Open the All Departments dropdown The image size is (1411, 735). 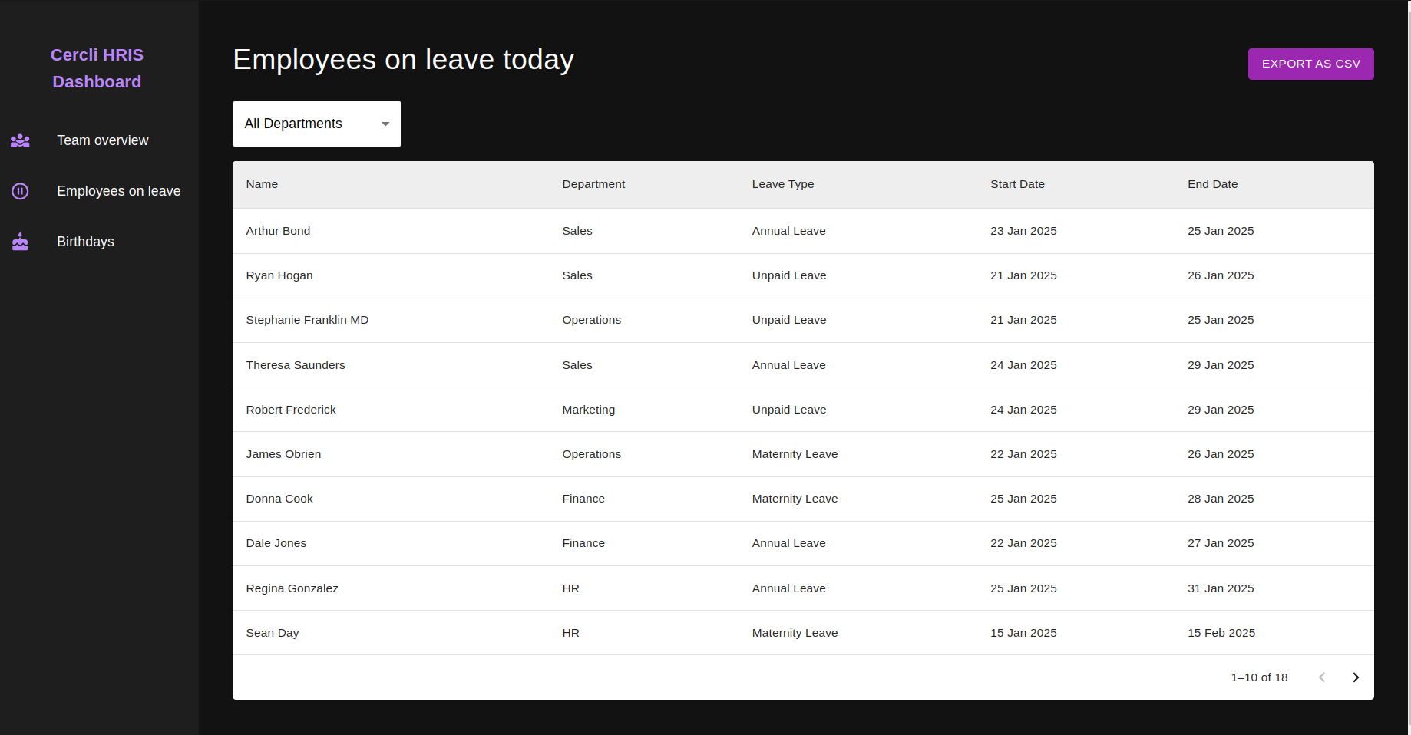pyautogui.click(x=317, y=124)
